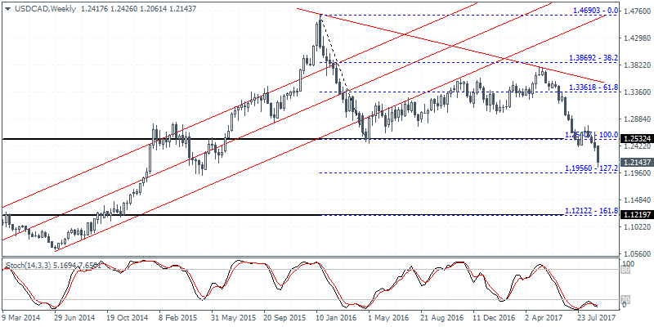Click the Fibonacci label 1.38692 - 38.2
This screenshot has height=327, width=654.
pos(592,58)
